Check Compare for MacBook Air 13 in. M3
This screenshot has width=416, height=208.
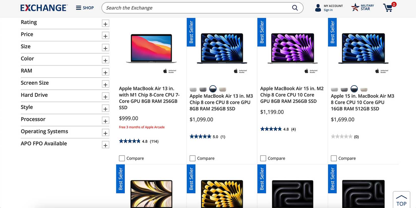point(192,158)
